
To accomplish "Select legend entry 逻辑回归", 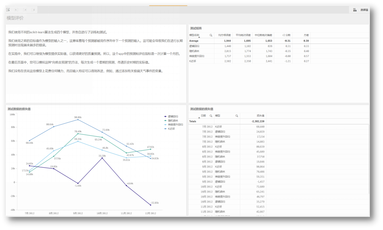I will click(171, 116).
